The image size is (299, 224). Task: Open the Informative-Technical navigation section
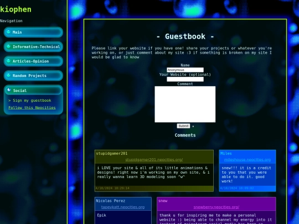point(33,46)
